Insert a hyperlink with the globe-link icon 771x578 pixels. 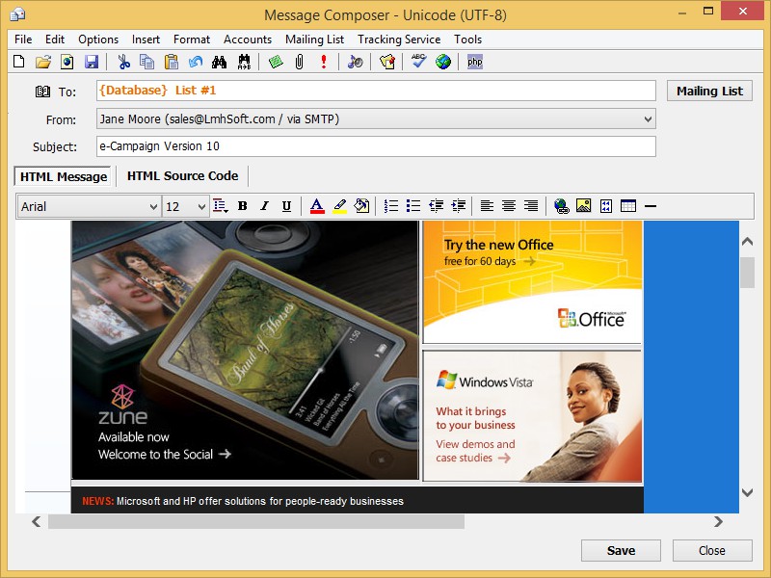pos(561,206)
